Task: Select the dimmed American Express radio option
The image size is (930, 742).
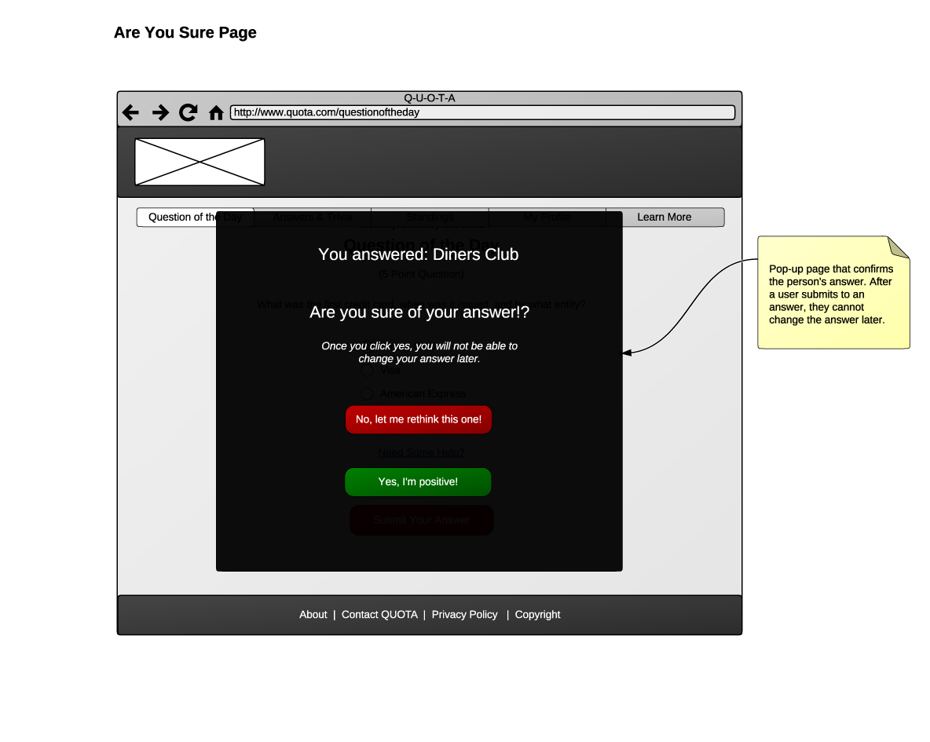Action: click(x=367, y=394)
